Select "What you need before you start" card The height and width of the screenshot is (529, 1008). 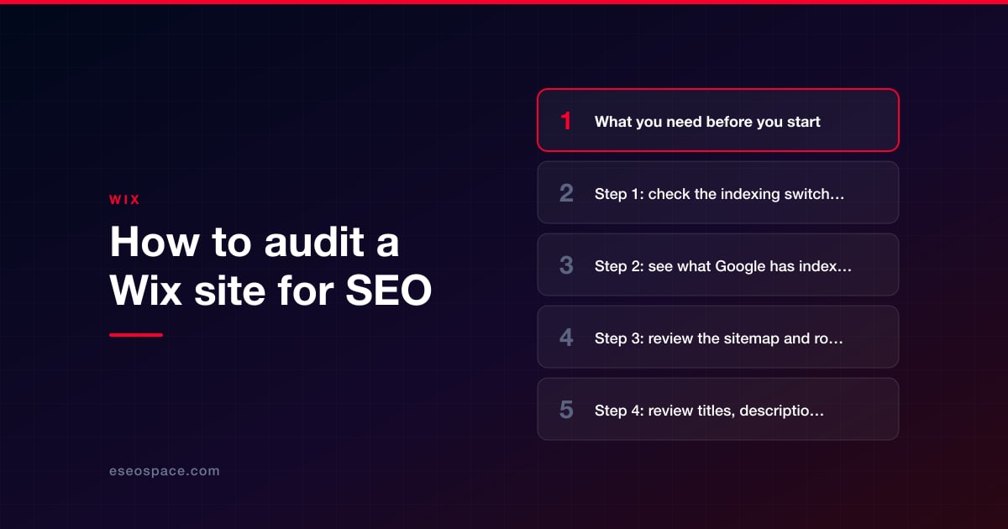click(x=718, y=120)
